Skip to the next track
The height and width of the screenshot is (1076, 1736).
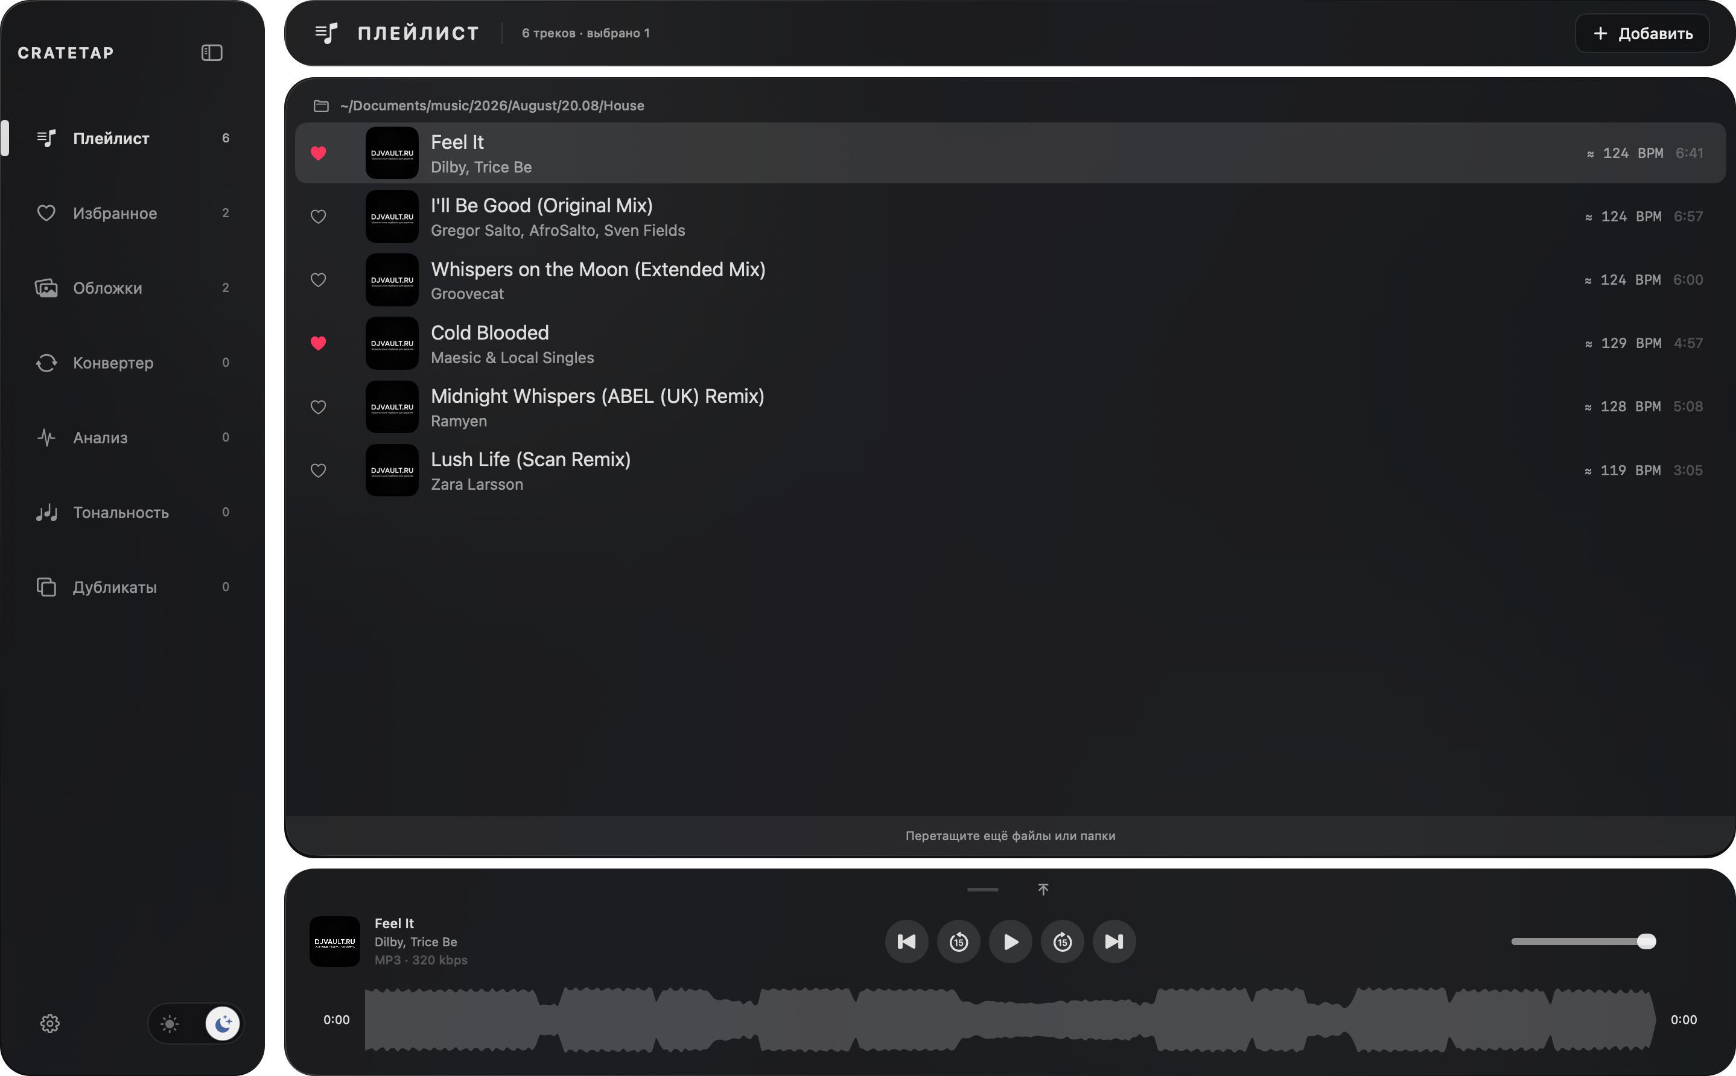point(1114,941)
